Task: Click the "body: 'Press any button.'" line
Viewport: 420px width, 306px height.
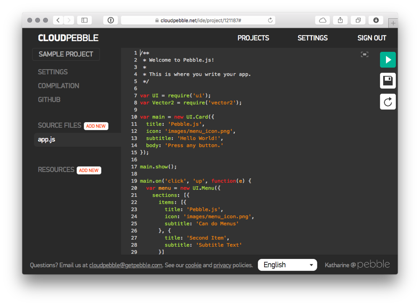Action: click(x=184, y=145)
